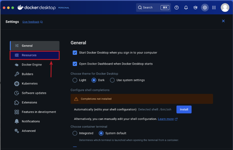Close the Settings panel with X

click(223, 21)
